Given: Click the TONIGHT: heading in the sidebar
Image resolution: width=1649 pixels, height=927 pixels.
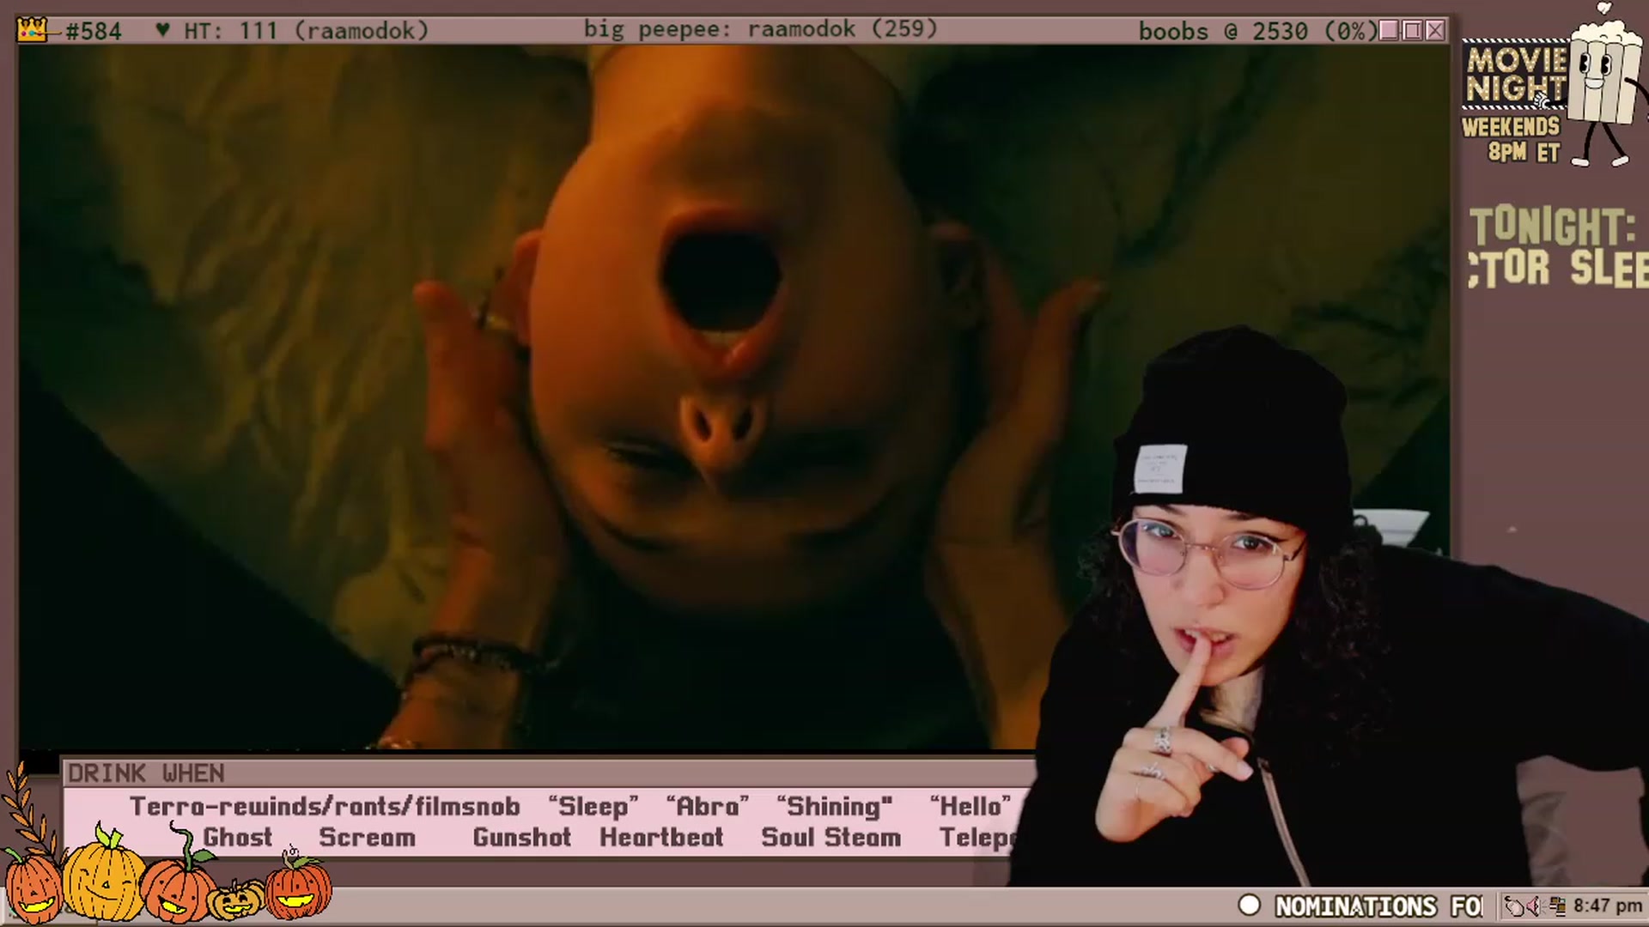Looking at the screenshot, I should pyautogui.click(x=1553, y=227).
